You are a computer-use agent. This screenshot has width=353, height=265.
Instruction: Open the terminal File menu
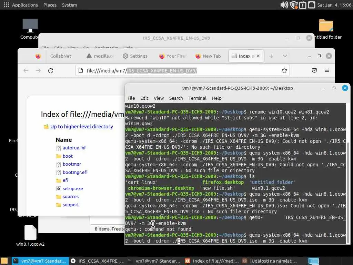pyautogui.click(x=131, y=98)
